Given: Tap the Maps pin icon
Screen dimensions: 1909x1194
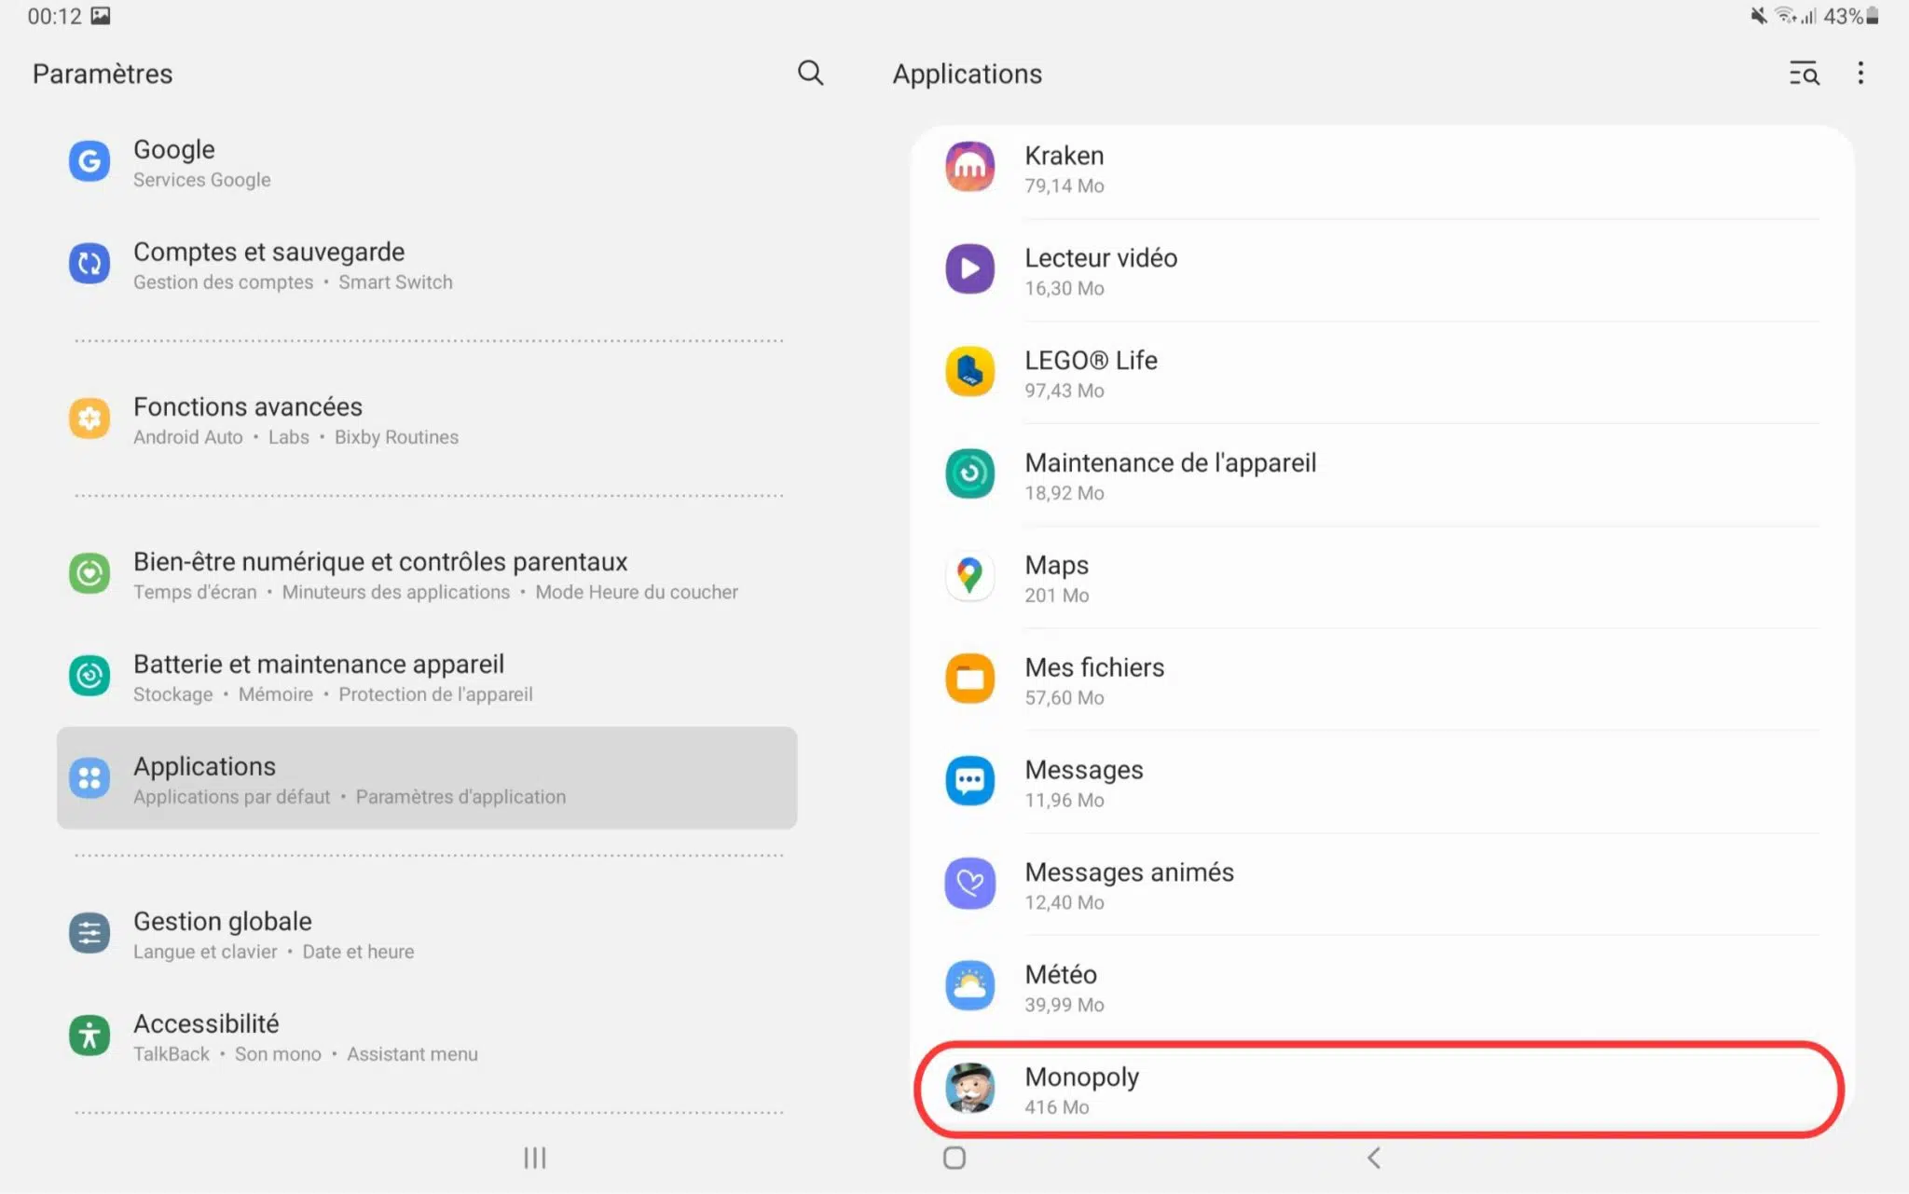Looking at the screenshot, I should coord(969,576).
